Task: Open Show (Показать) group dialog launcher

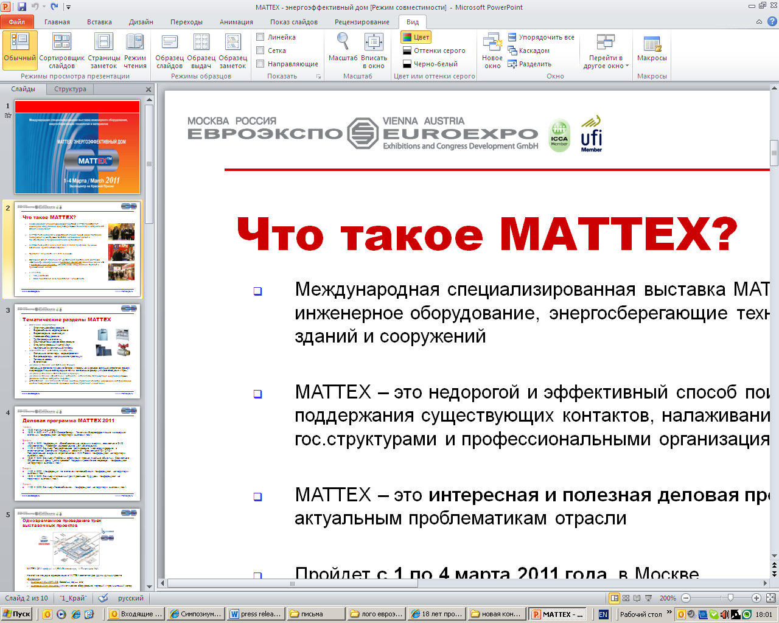Action: (318, 77)
